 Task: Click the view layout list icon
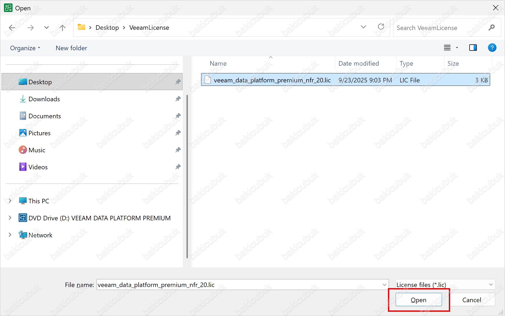click(447, 48)
